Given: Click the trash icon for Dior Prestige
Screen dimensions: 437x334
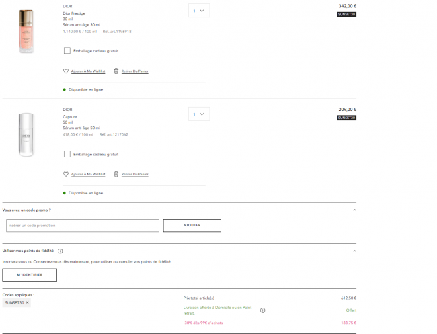Looking at the screenshot, I should (116, 71).
